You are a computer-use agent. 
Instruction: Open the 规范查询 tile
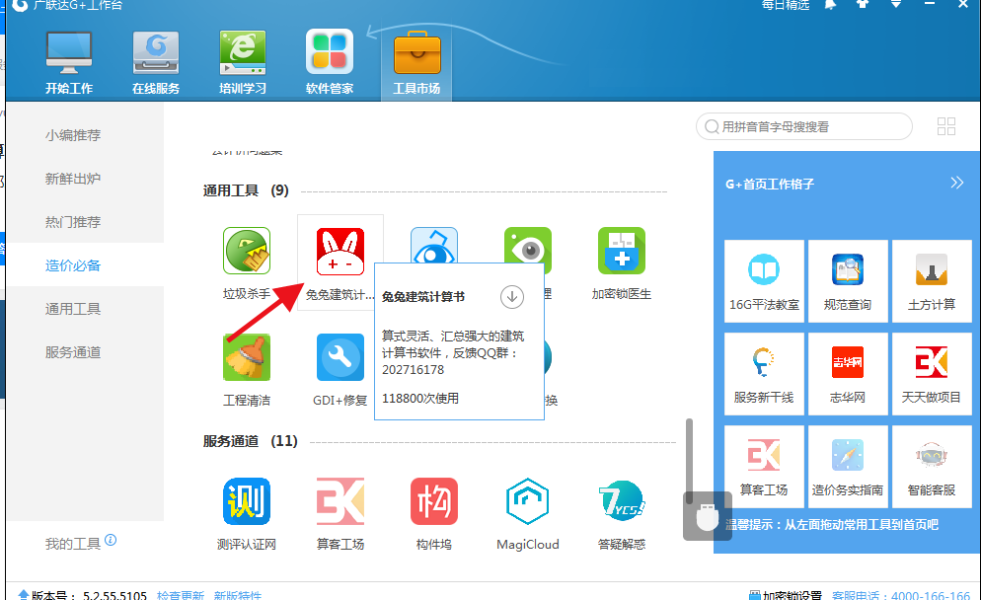click(x=848, y=281)
